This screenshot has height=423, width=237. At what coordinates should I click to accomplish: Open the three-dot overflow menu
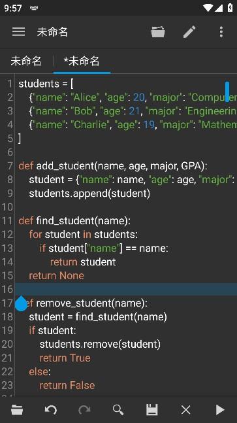221,32
